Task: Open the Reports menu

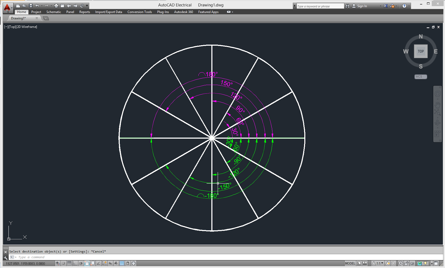Action: pos(84,12)
